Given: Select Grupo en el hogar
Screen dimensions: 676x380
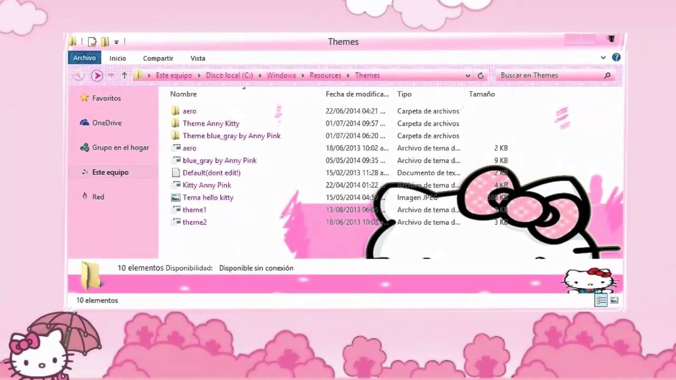Looking at the screenshot, I should (120, 148).
